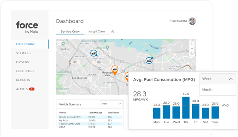Screen dimensions: 238x137
Task: Select Geofences from the sidebar
Action: click(x=25, y=71)
